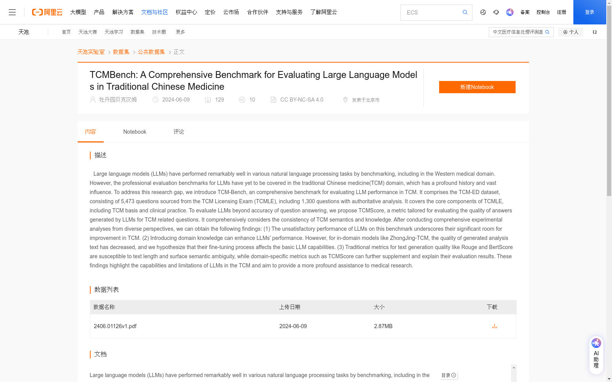This screenshot has height=382, width=612.
Task: Open 了解阿里云 menu
Action: coord(324,12)
